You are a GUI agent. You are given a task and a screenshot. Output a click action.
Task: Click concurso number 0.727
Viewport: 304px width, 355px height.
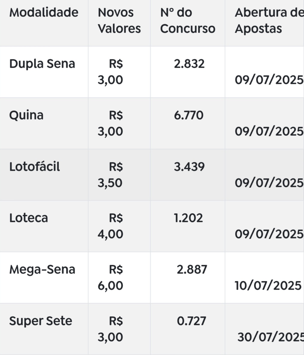(x=191, y=321)
